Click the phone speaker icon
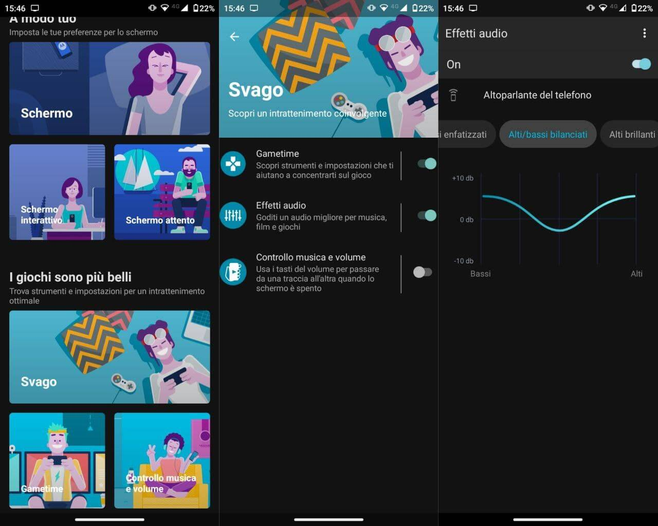 coord(453,95)
